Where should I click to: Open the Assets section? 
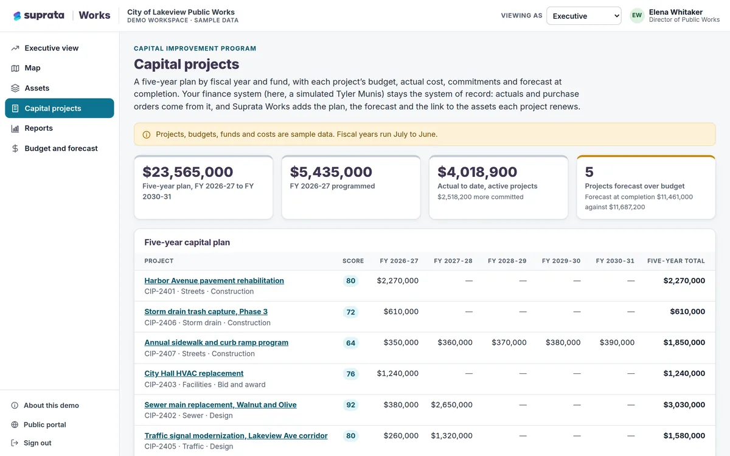pos(60,88)
